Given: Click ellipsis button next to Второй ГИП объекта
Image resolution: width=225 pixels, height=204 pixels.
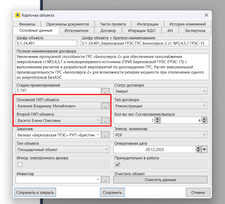Looking at the screenshot, I should point(105,120).
